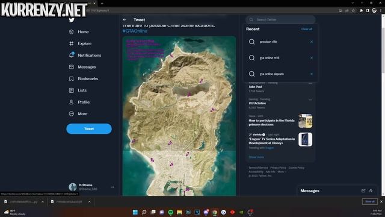
Task: Click the Explore hashtag icon
Action: pyautogui.click(x=72, y=43)
